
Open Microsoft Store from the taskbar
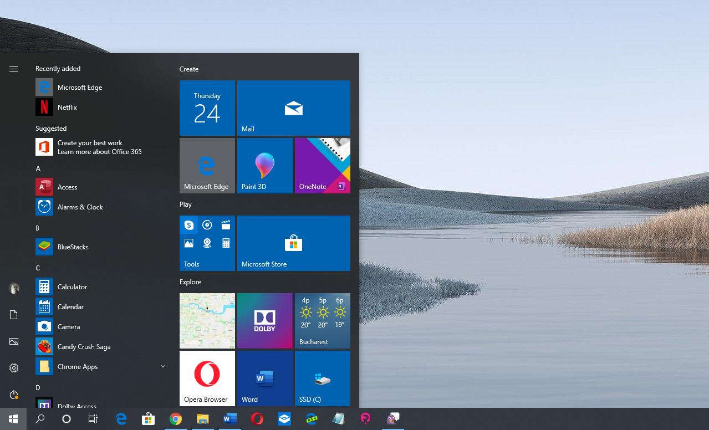[x=148, y=419]
